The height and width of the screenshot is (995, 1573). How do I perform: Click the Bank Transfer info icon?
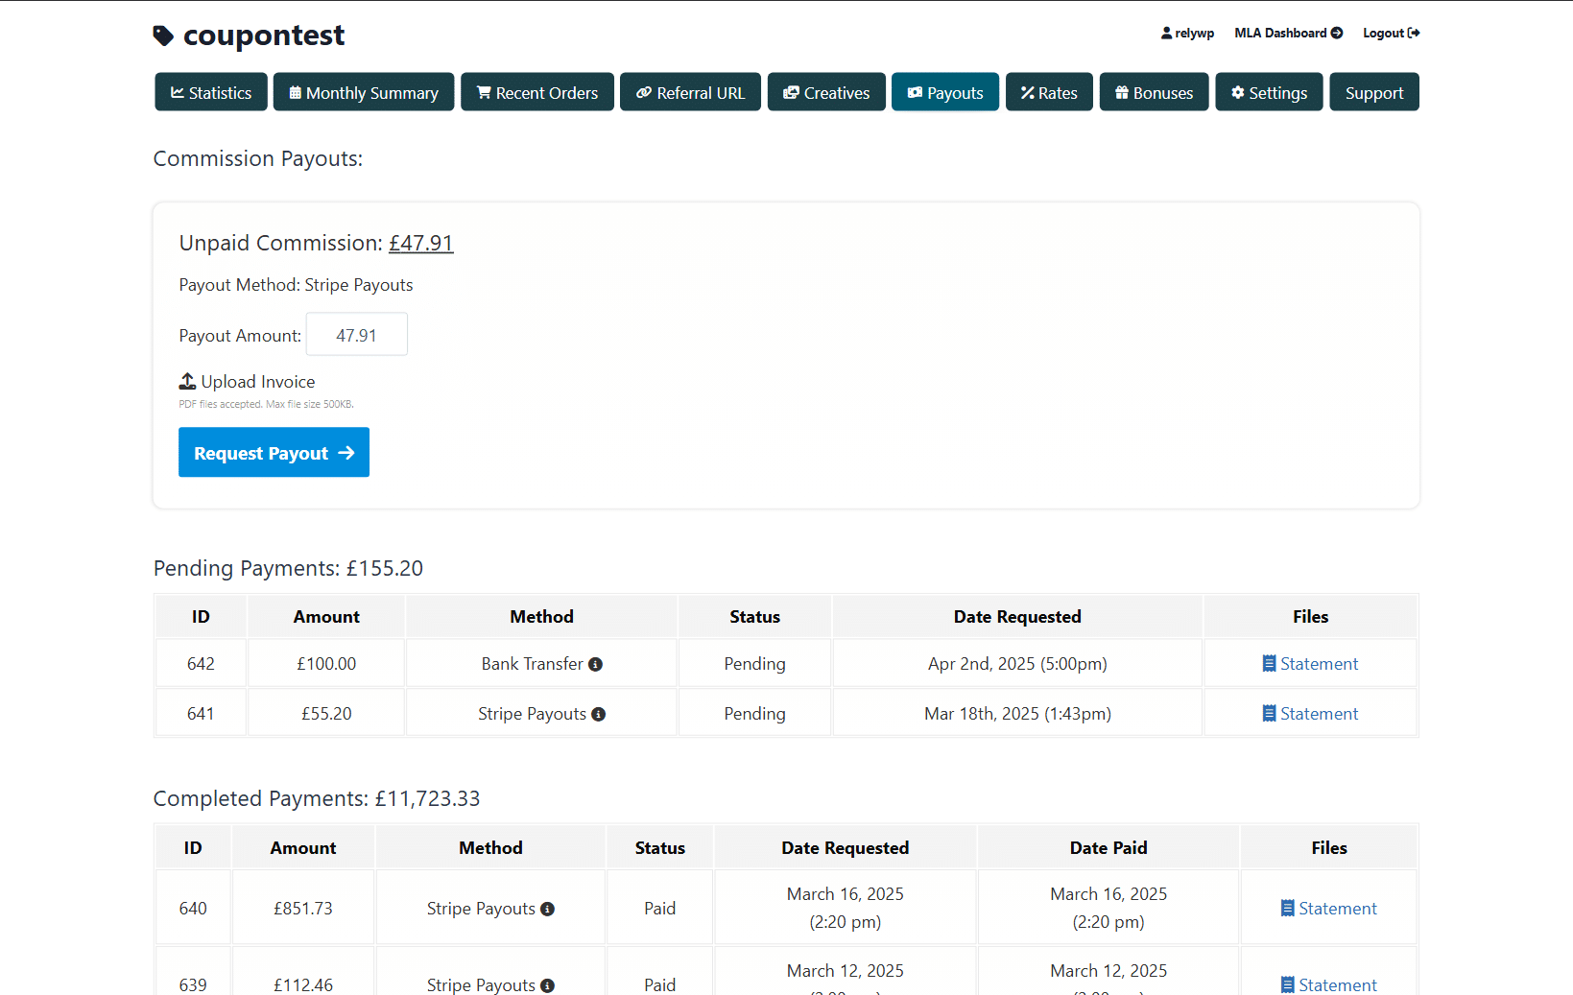(595, 664)
